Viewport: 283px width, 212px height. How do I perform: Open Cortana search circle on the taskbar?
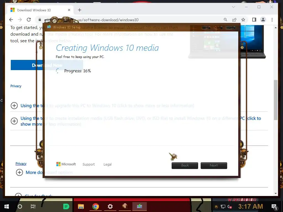coord(20,206)
